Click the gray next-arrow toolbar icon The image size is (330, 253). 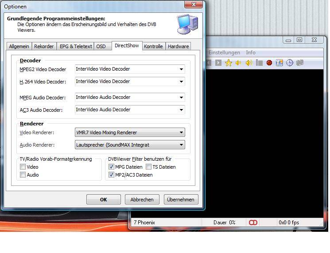pyautogui.click(x=218, y=63)
